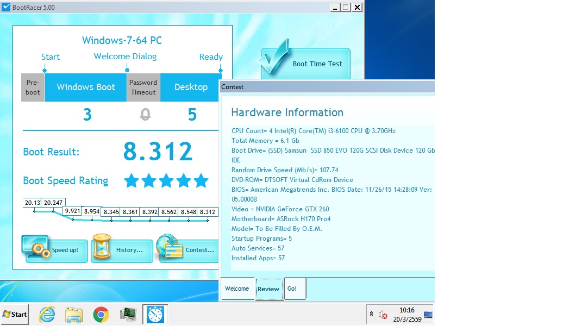Open boot History

122,250
